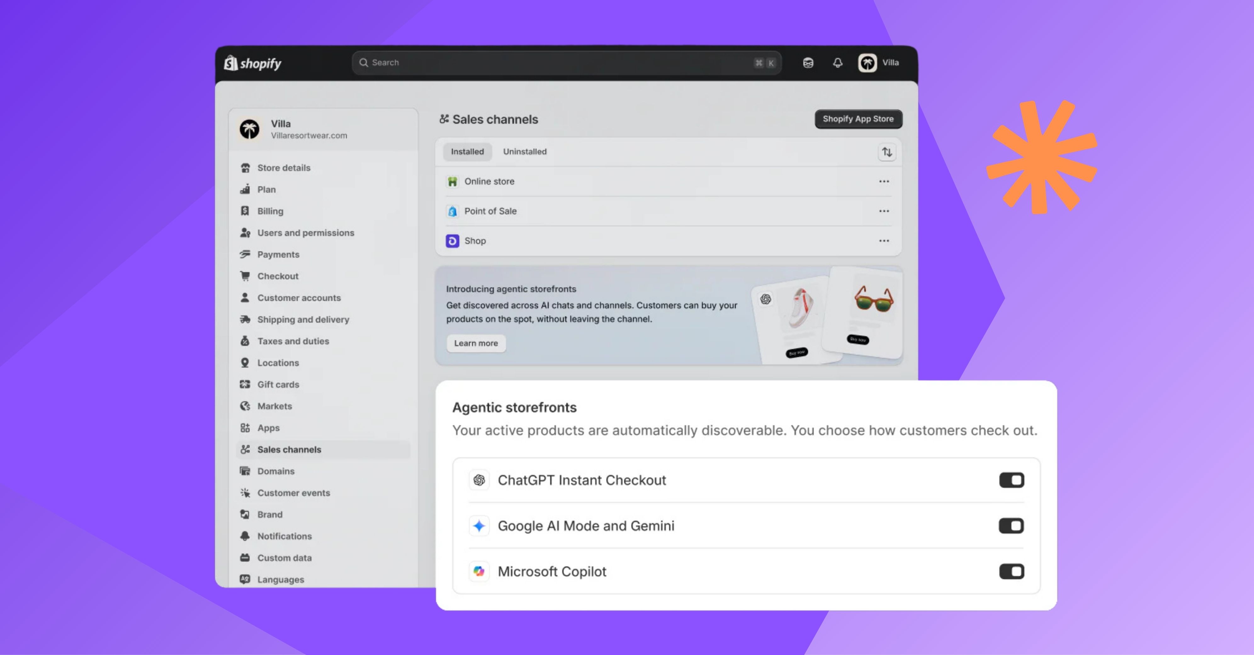The height and width of the screenshot is (655, 1254).
Task: Switch to the Uninstalled tab
Action: pyautogui.click(x=524, y=152)
